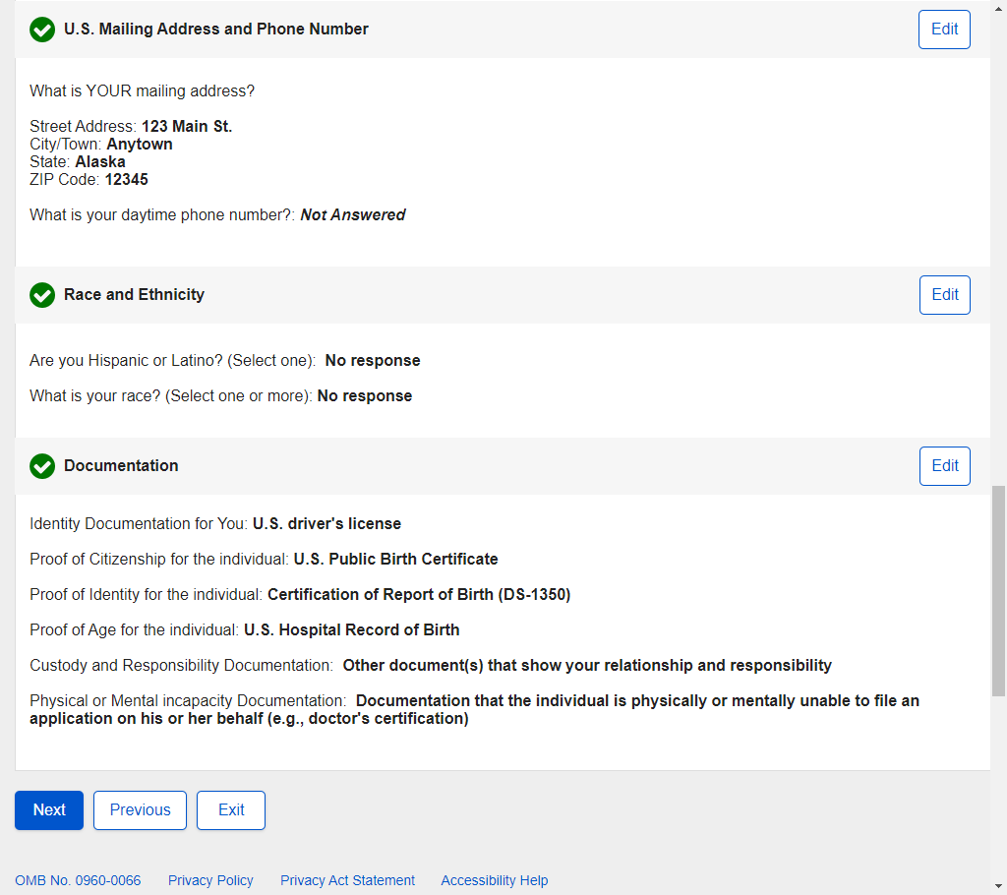Viewport: 1007px width, 895px height.
Task: Click the green checkmark beside Mailing Address heading
Action: 42,30
